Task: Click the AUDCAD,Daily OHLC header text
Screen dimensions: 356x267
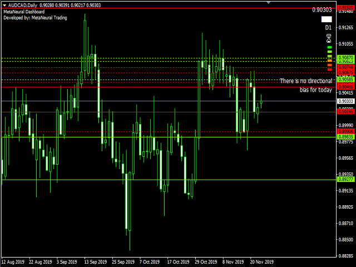Action: [55, 5]
